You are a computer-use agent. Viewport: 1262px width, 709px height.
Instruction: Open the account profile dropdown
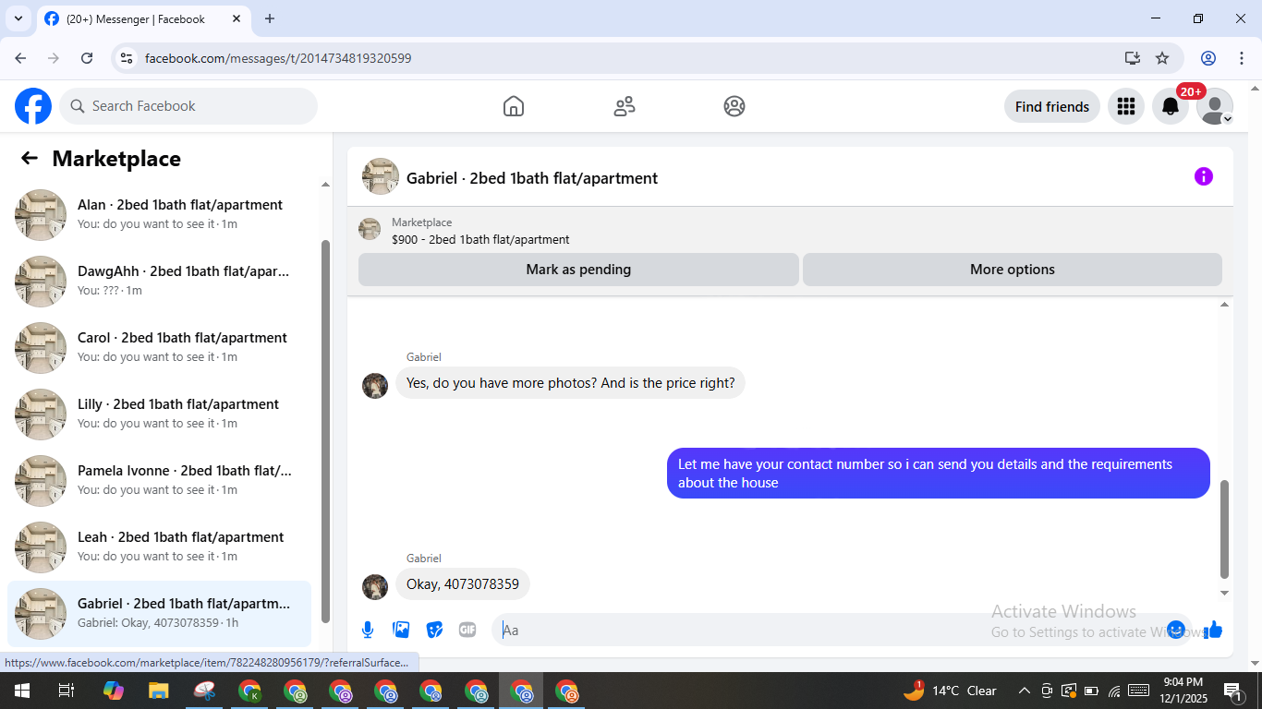1215,106
